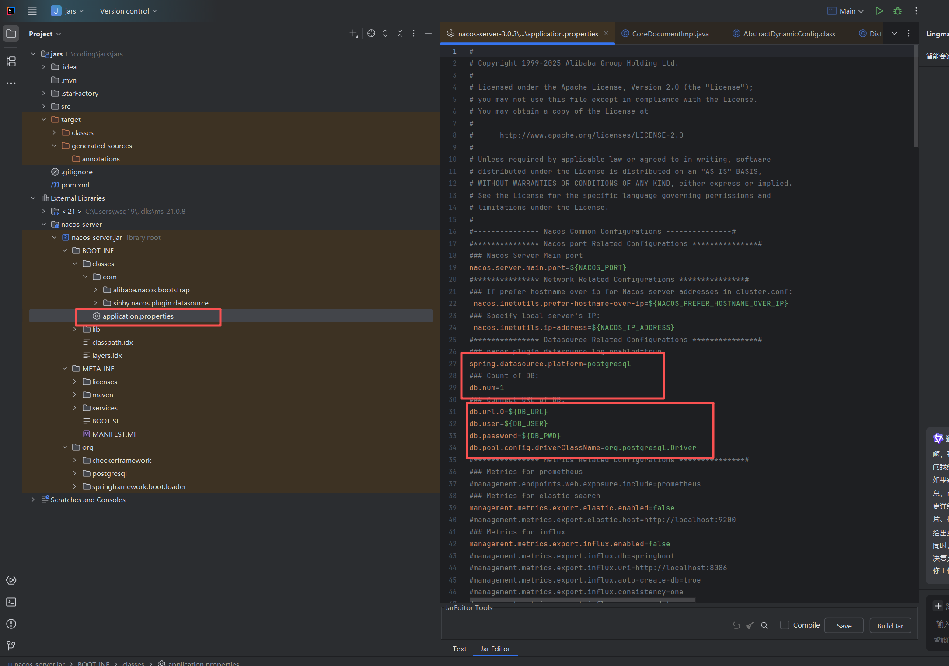
Task: Open the jars project dropdown
Action: (68, 11)
